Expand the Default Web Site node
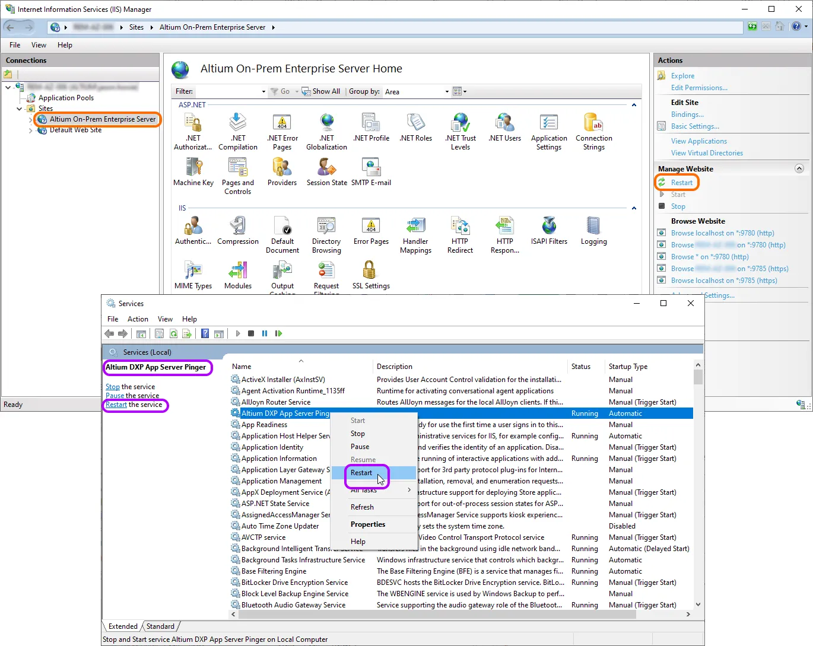This screenshot has height=646, width=813. point(30,131)
